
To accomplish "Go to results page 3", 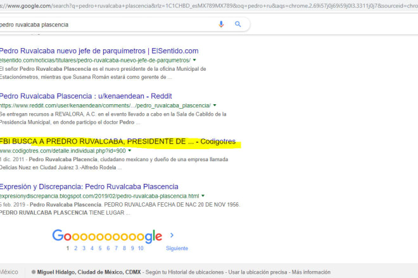I will (84, 248).
